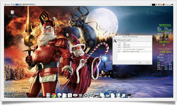177x105 pixels.
Task: Click the Cancel button in Conky Manager
Action: pyautogui.click(x=147, y=62)
